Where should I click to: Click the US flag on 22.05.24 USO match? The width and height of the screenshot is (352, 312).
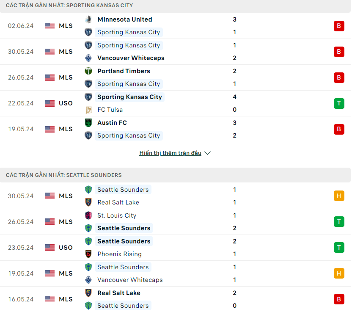click(49, 103)
